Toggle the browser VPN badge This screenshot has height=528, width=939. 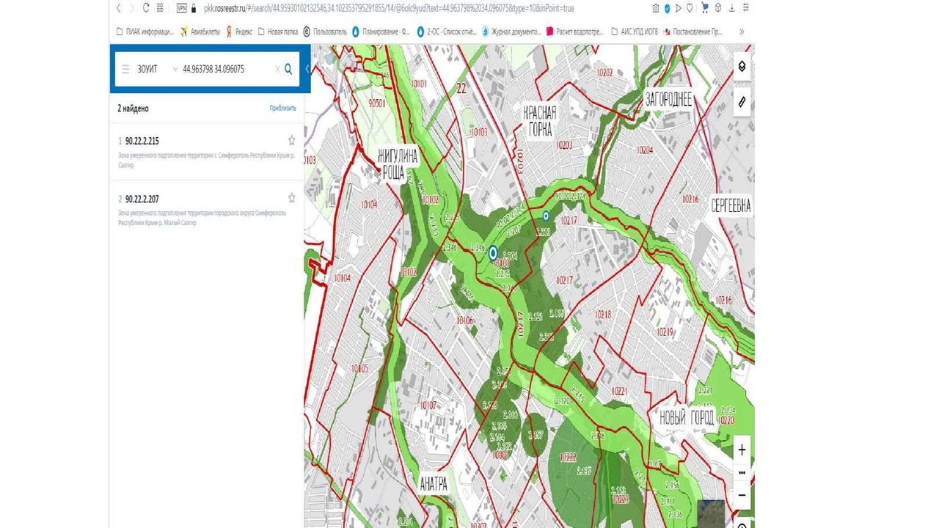click(x=181, y=8)
